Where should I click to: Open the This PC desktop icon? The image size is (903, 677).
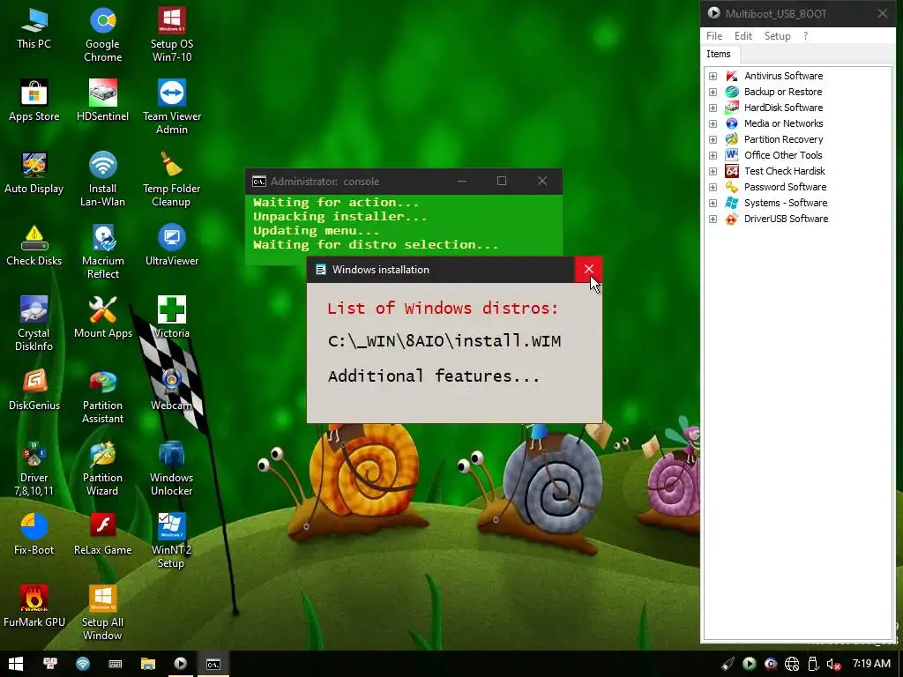(x=34, y=29)
